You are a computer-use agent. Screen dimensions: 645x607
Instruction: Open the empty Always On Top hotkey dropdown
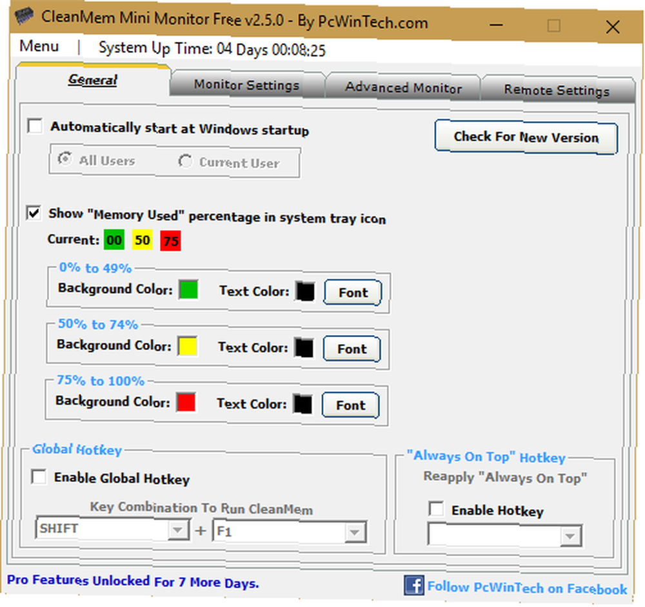505,535
